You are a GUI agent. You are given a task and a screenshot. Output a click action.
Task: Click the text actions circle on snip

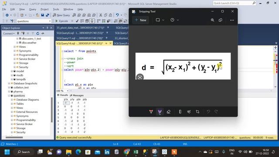tap(140, 78)
